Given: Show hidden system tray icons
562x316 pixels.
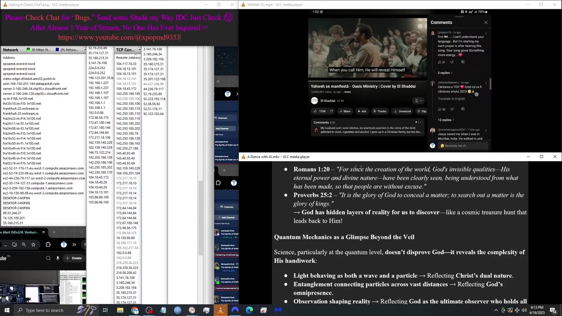Looking at the screenshot, I should (x=496, y=310).
